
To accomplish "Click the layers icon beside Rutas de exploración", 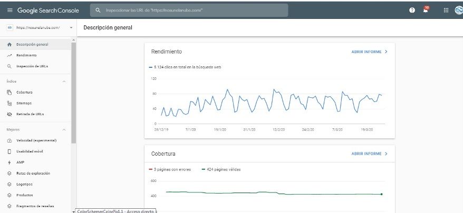I will [9, 174].
